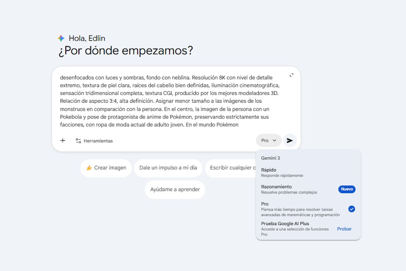Click the Gemini sparkle logo icon

point(61,38)
